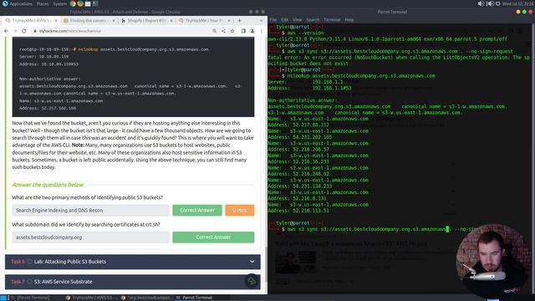Click the second sound indicator in tray

pyautogui.click(x=490, y=3)
